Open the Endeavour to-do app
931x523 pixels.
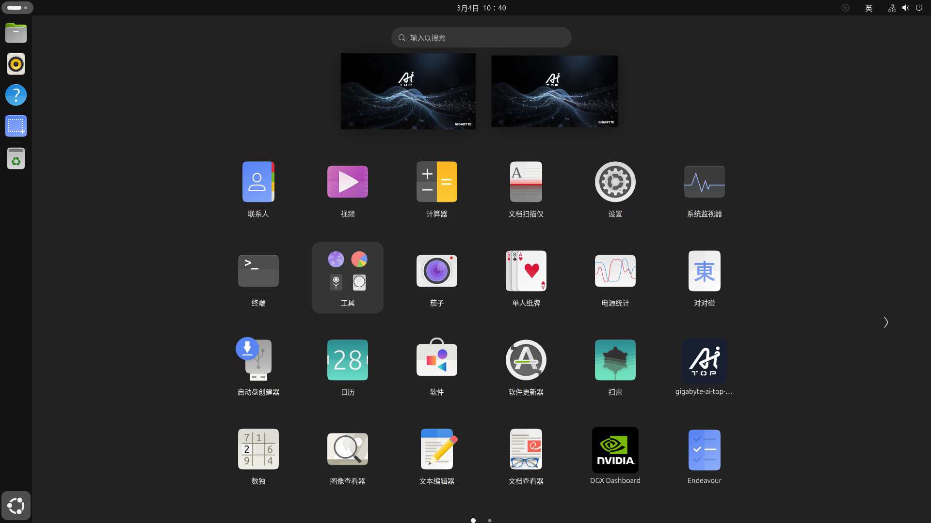pyautogui.click(x=704, y=450)
